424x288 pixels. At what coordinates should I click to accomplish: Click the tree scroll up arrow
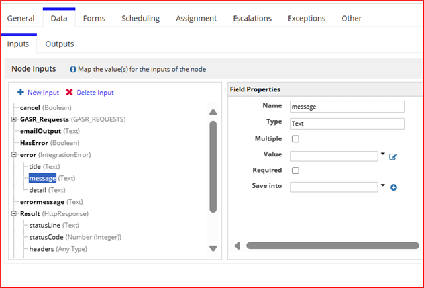point(213,112)
